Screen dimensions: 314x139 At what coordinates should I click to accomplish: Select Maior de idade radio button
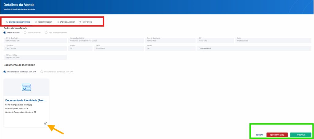[x=5, y=33]
